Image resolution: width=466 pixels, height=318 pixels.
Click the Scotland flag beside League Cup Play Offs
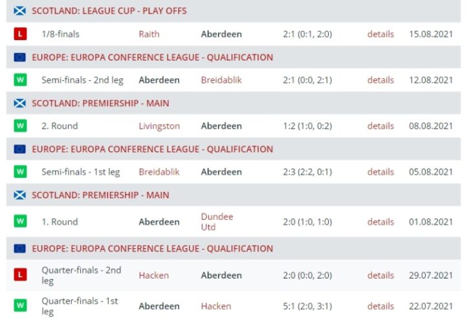pyautogui.click(x=20, y=11)
